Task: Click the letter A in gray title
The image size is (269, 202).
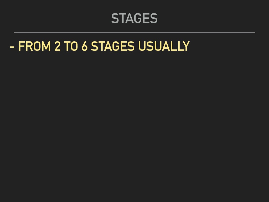Action: (x=129, y=18)
